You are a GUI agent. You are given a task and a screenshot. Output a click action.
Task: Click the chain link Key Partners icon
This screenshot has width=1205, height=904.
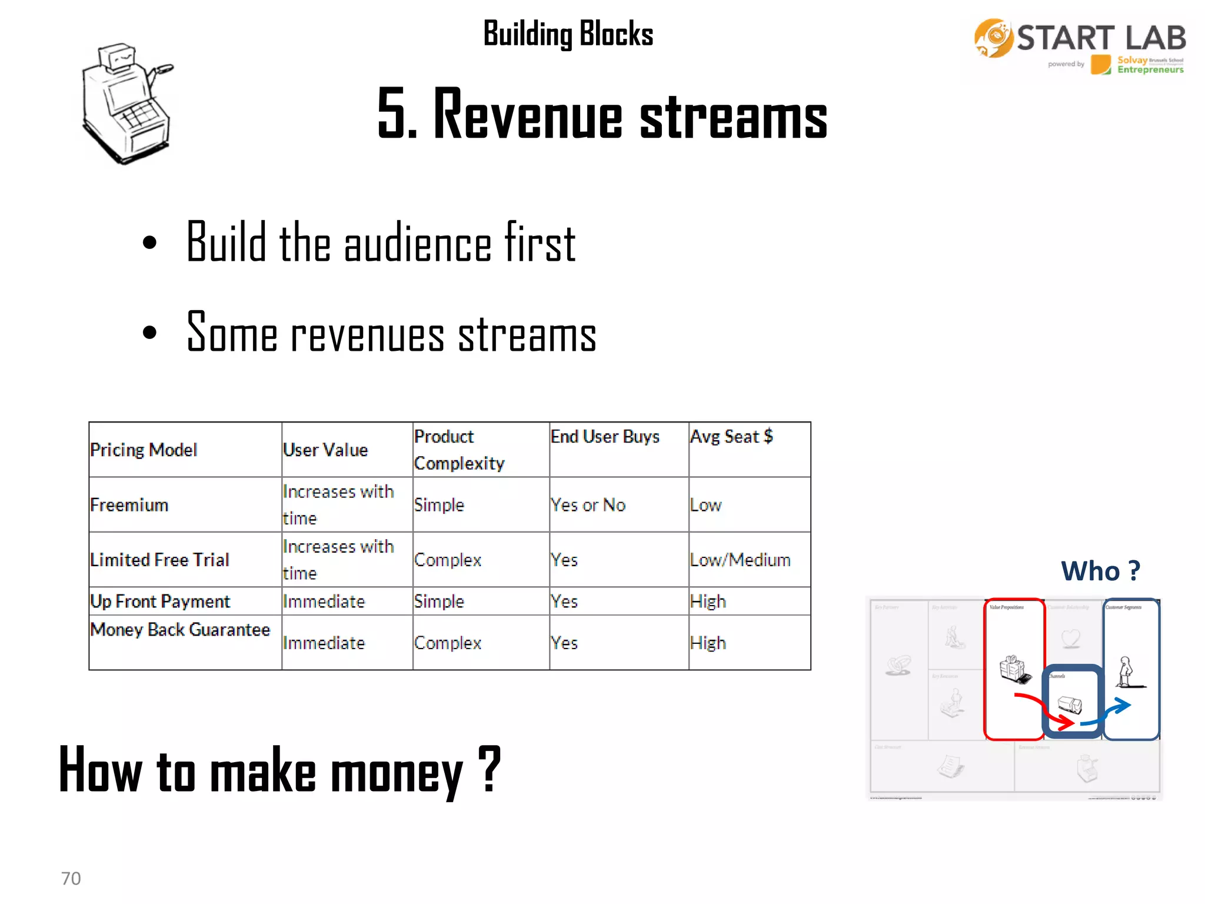pyautogui.click(x=898, y=666)
